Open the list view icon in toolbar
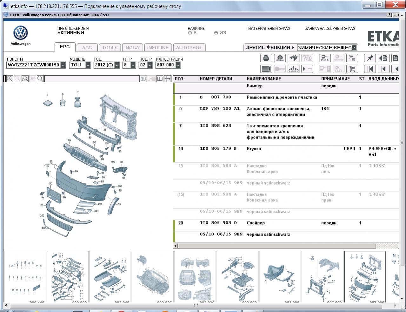 [x=266, y=69]
